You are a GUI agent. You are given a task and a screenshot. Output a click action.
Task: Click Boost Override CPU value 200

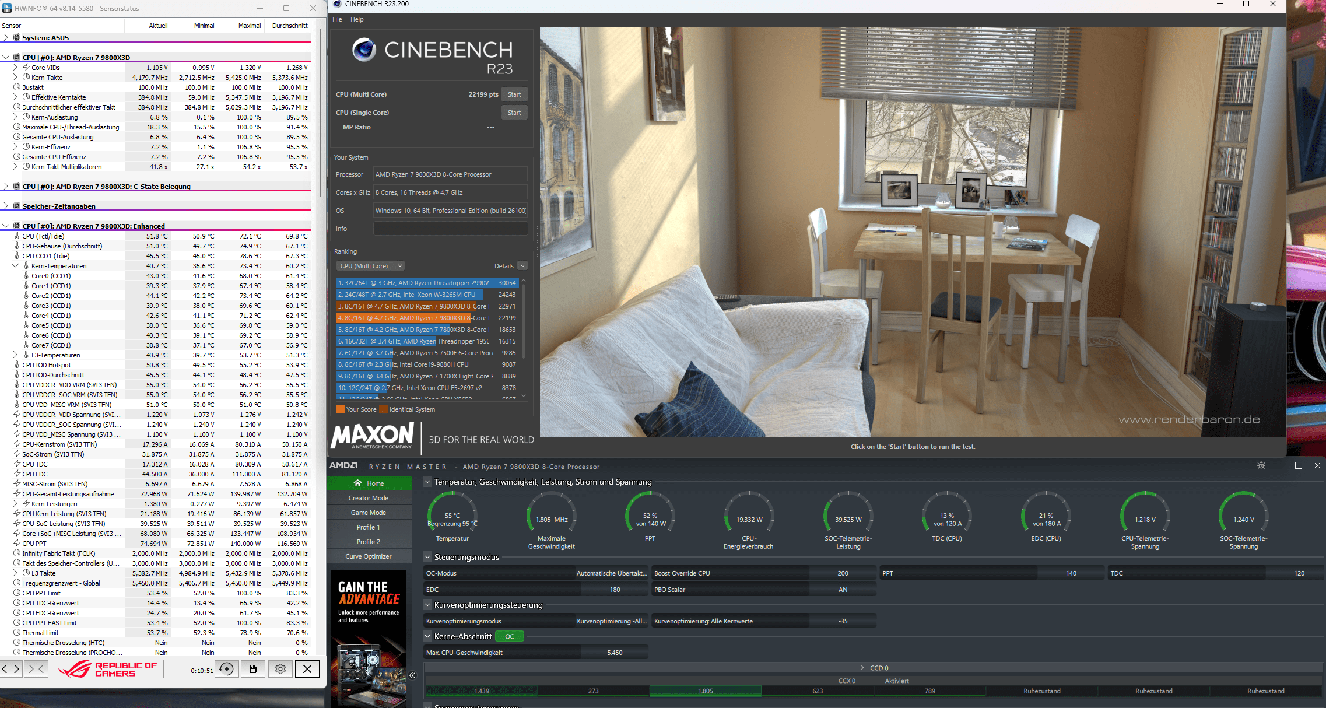click(843, 573)
